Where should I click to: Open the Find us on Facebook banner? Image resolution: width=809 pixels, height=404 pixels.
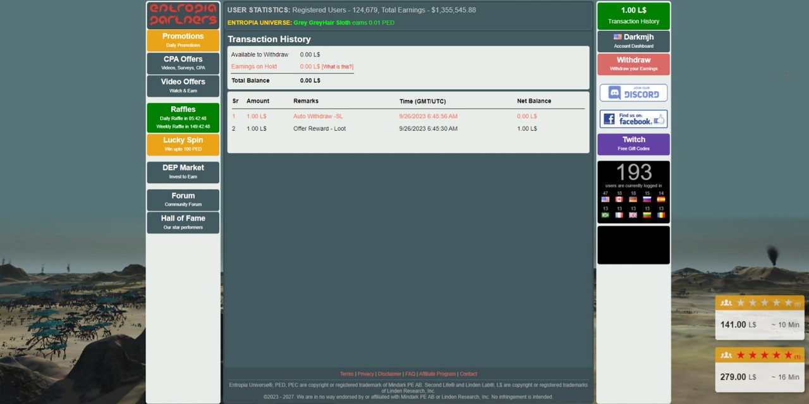633,119
